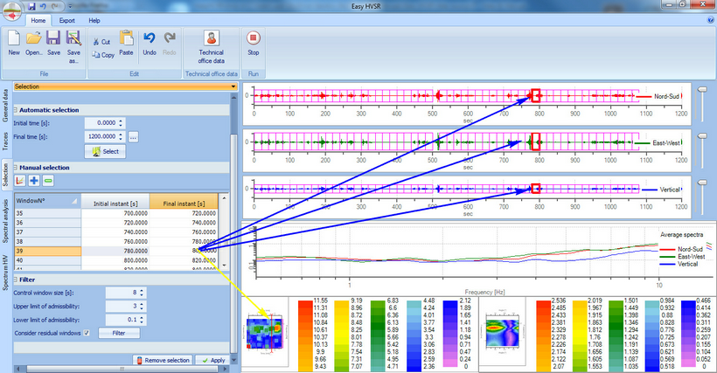Screen dimensions: 717x373
Task: Open the General data side tab
Action: 5,106
